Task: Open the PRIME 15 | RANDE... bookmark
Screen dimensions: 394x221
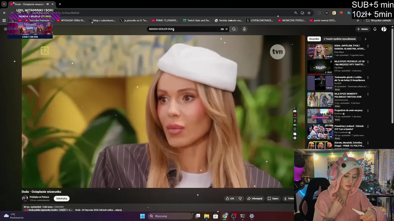Action: click(x=164, y=21)
